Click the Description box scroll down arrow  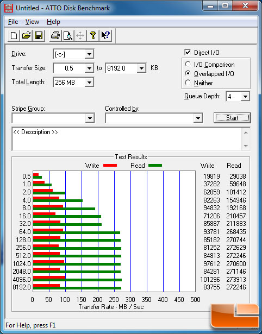[246, 146]
